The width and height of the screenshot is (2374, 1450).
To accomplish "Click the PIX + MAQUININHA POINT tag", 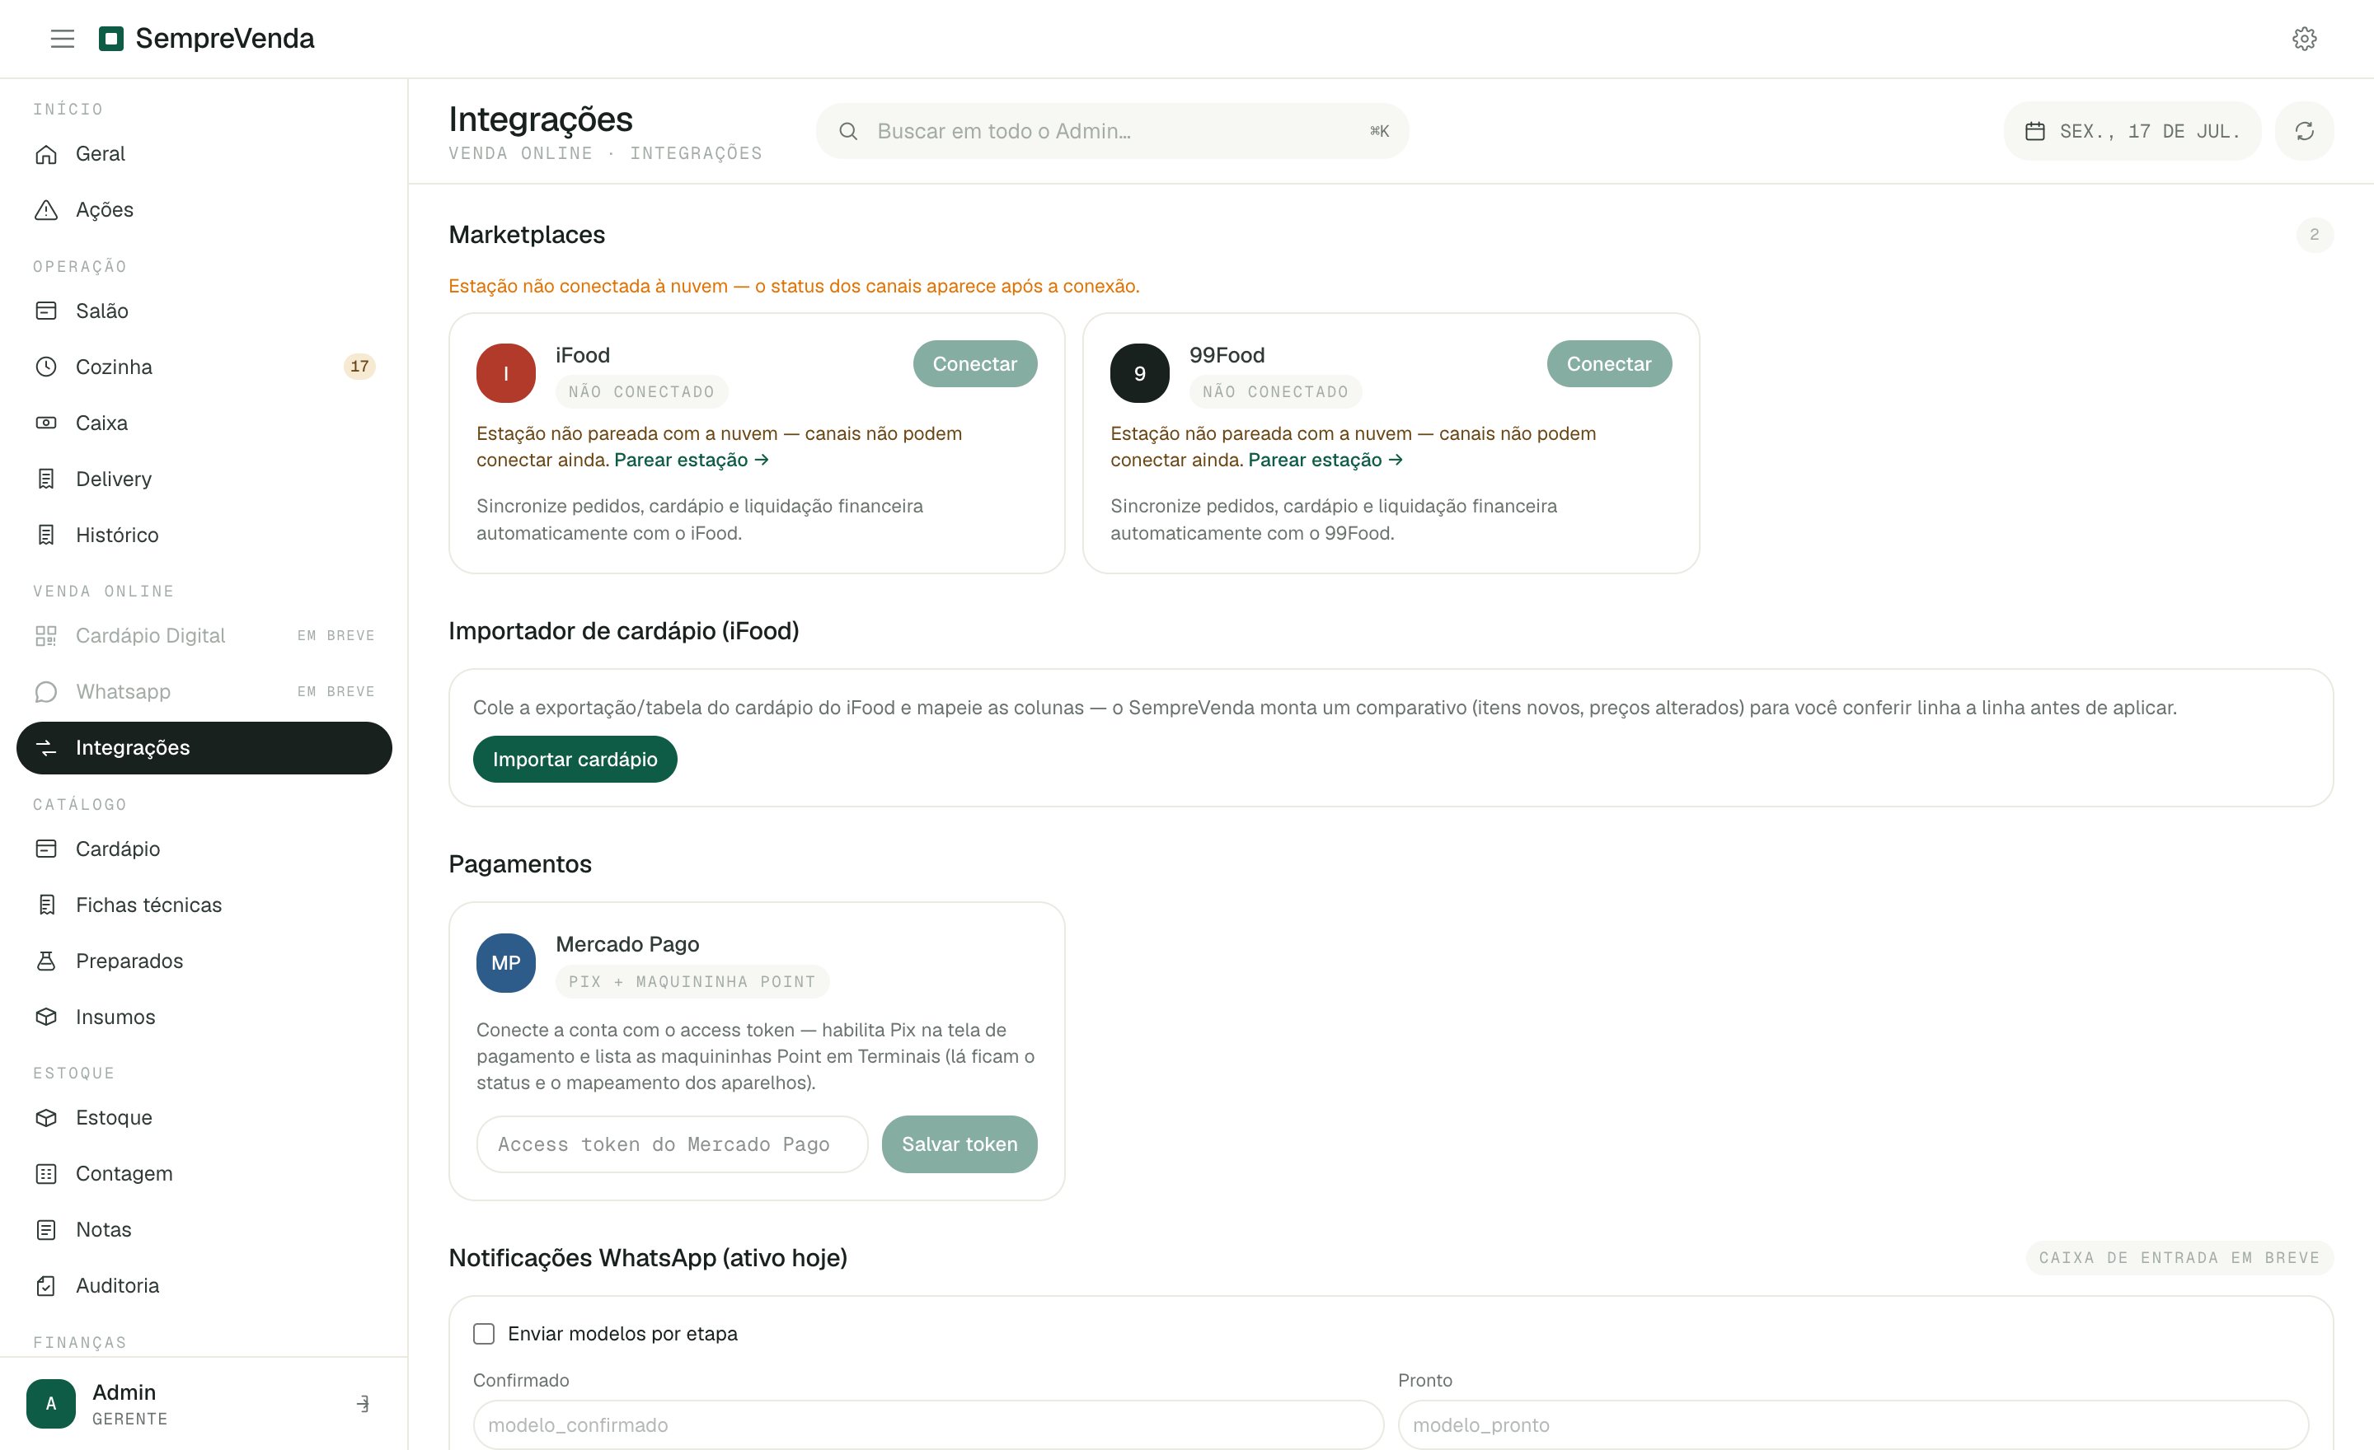I will [x=692, y=981].
